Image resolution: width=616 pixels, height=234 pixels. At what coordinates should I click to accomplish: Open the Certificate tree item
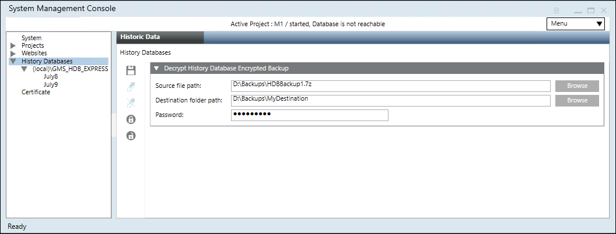click(36, 92)
